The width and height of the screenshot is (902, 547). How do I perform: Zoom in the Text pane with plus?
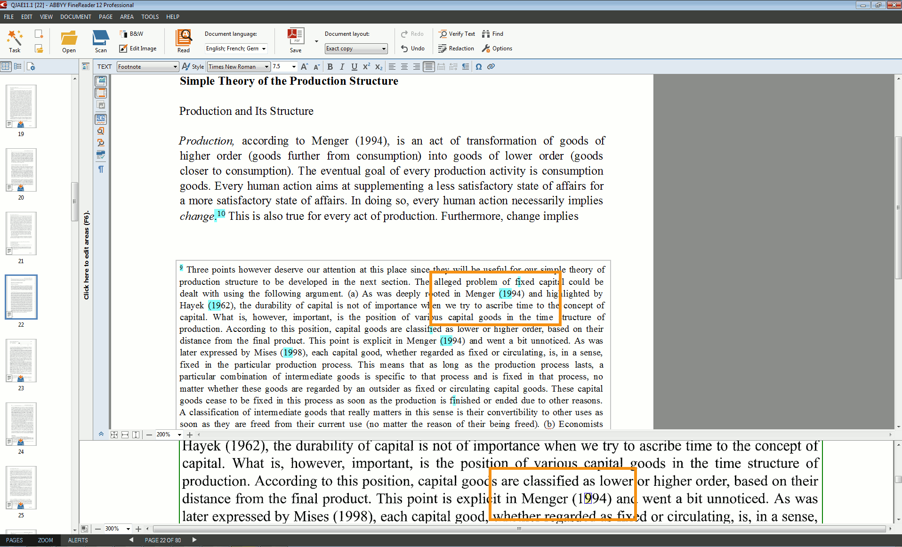[190, 434]
